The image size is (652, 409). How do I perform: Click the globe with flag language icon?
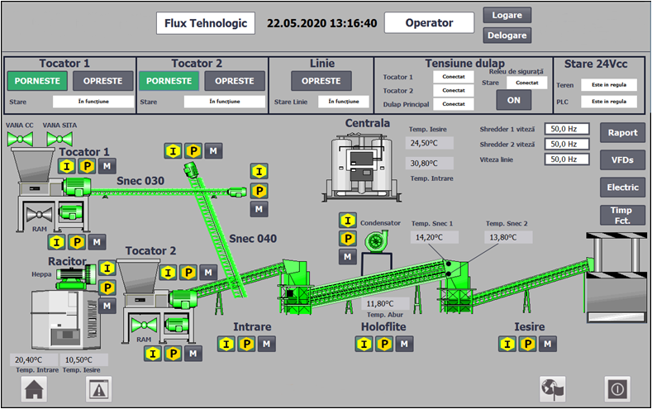coord(552,388)
